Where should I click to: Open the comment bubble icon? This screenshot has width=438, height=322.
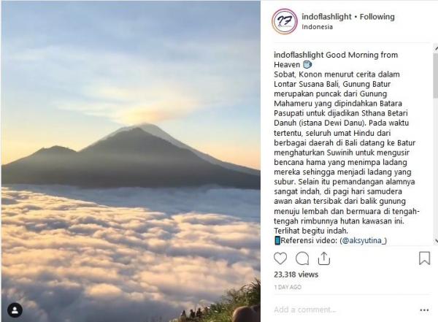point(302,258)
